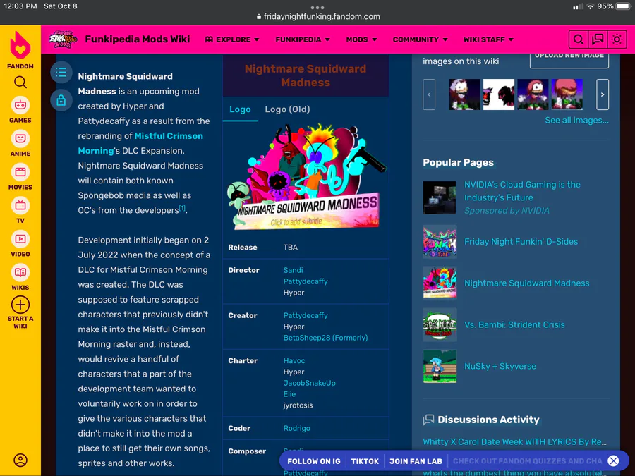The width and height of the screenshot is (635, 476).
Task: Show next images in carousel
Action: pyautogui.click(x=603, y=94)
